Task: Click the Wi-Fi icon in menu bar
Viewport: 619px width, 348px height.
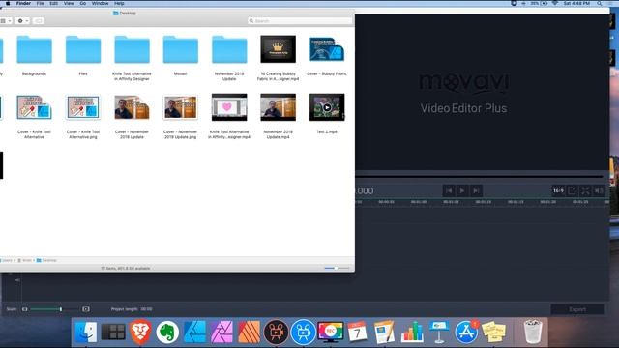Action: pos(555,3)
